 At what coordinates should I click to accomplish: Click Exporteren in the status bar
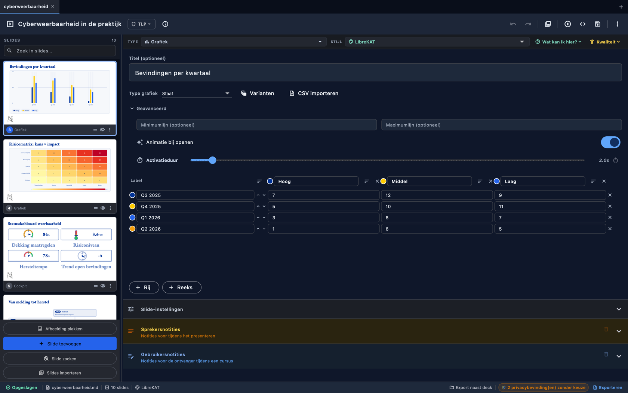[607, 387]
